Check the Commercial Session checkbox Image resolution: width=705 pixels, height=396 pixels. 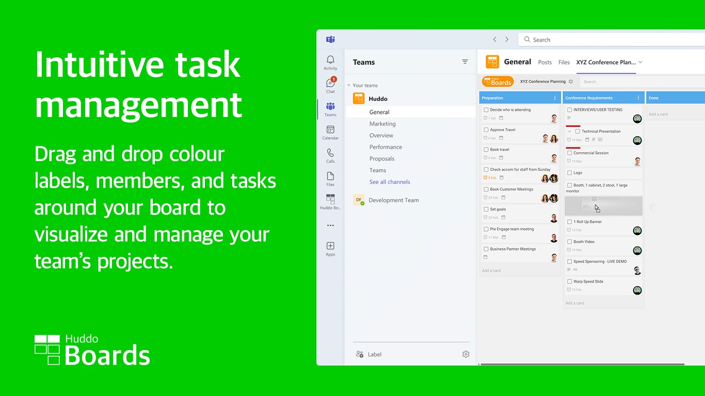click(x=569, y=153)
